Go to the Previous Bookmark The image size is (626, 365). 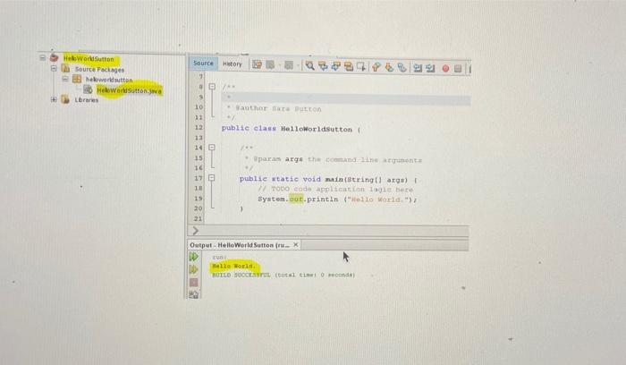point(376,67)
